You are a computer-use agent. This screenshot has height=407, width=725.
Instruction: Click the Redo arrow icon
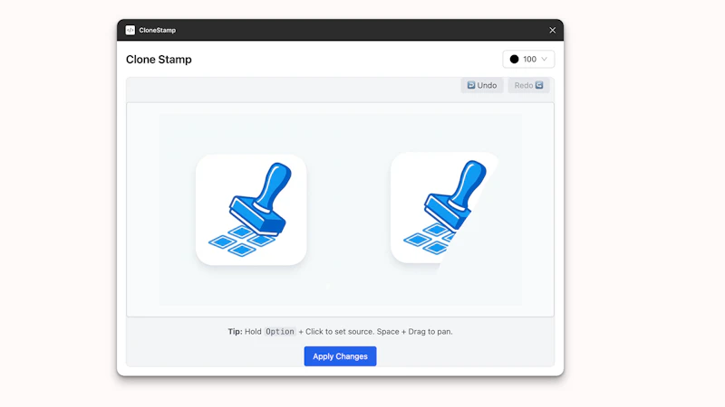coord(539,85)
